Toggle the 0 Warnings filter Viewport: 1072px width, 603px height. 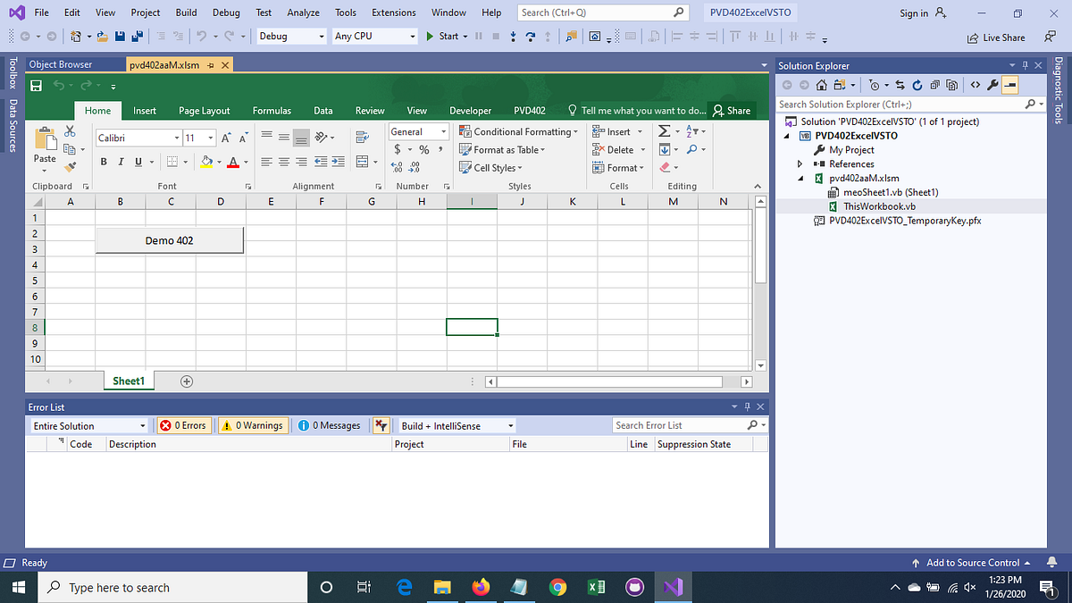[253, 425]
